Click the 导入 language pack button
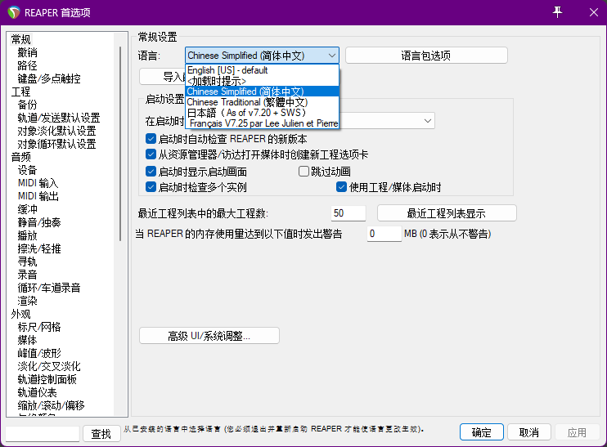 (x=162, y=77)
